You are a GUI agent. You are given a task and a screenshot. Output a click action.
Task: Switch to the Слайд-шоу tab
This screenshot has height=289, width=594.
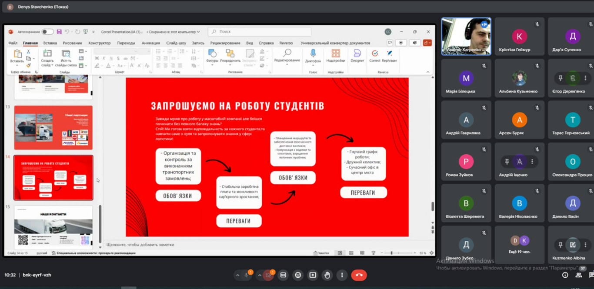(176, 43)
